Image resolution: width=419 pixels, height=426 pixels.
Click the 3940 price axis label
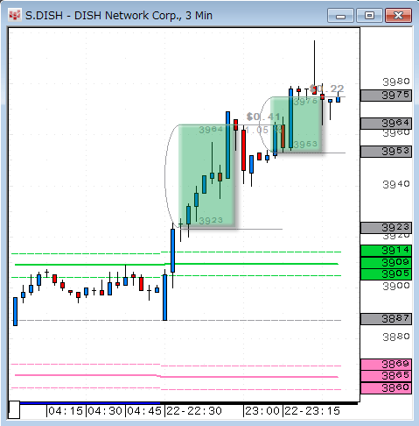tap(396, 184)
